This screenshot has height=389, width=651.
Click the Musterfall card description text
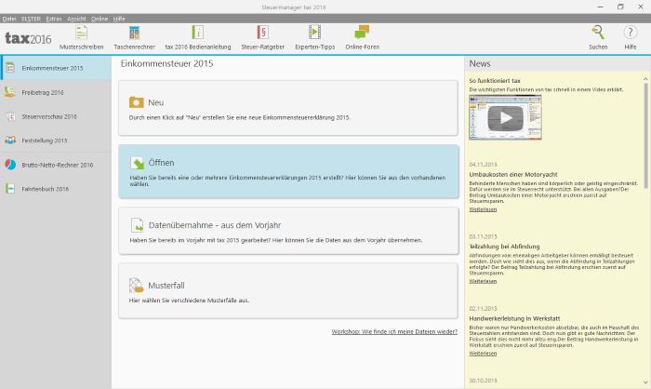click(189, 301)
